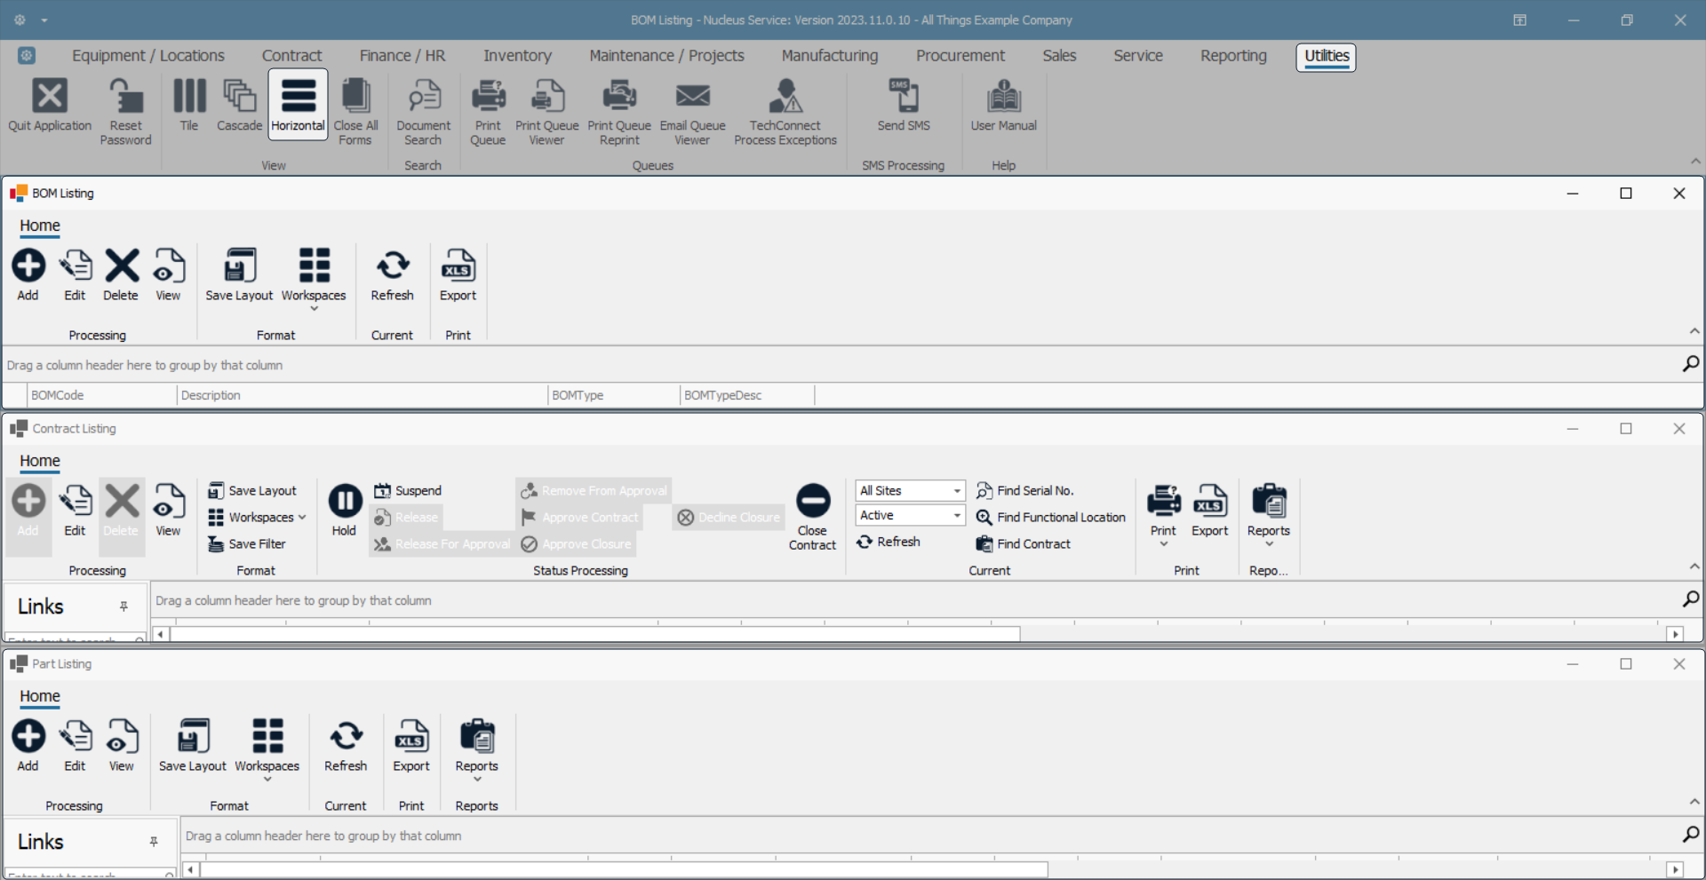Image resolution: width=1706 pixels, height=880 pixels.
Task: Click the Send SMS icon
Action: click(x=904, y=105)
